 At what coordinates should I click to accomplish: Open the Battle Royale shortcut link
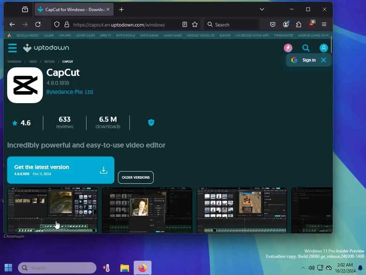click(x=125, y=35)
